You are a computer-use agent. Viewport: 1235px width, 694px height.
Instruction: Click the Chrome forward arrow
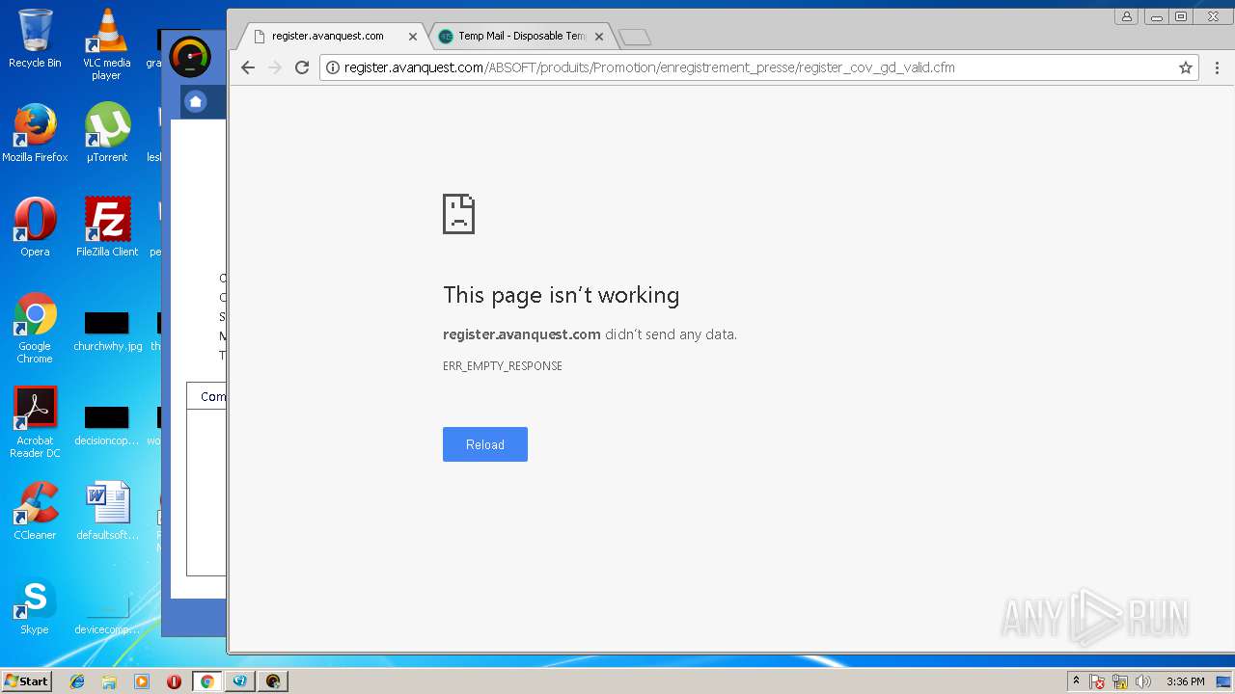(275, 67)
